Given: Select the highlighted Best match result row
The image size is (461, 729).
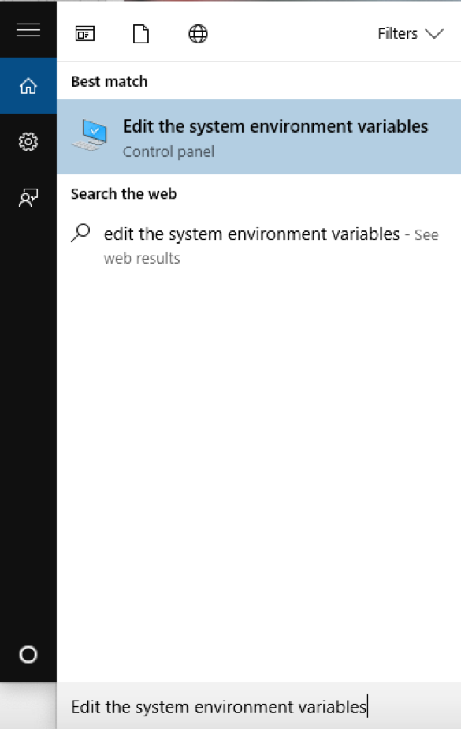Looking at the screenshot, I should point(258,136).
